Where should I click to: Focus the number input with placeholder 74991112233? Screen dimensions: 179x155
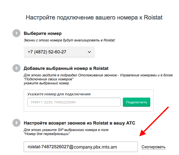point(74,102)
